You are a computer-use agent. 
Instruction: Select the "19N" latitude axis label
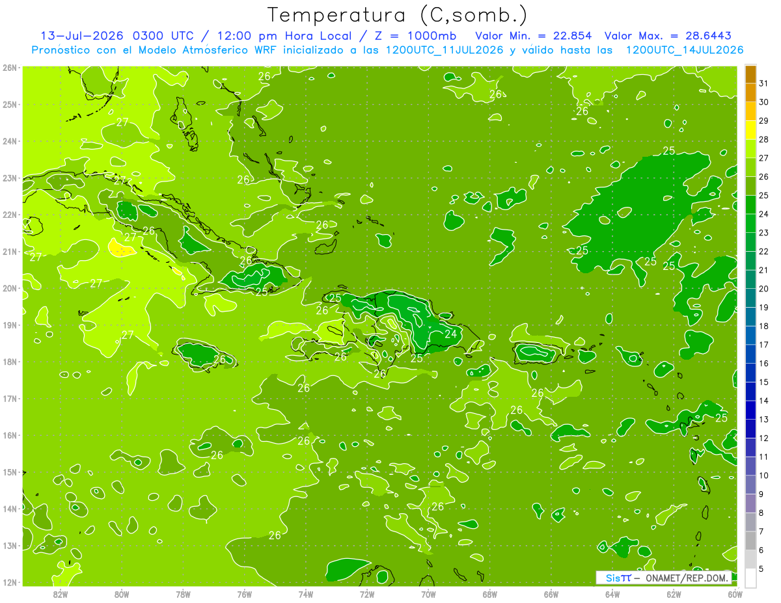[10, 325]
